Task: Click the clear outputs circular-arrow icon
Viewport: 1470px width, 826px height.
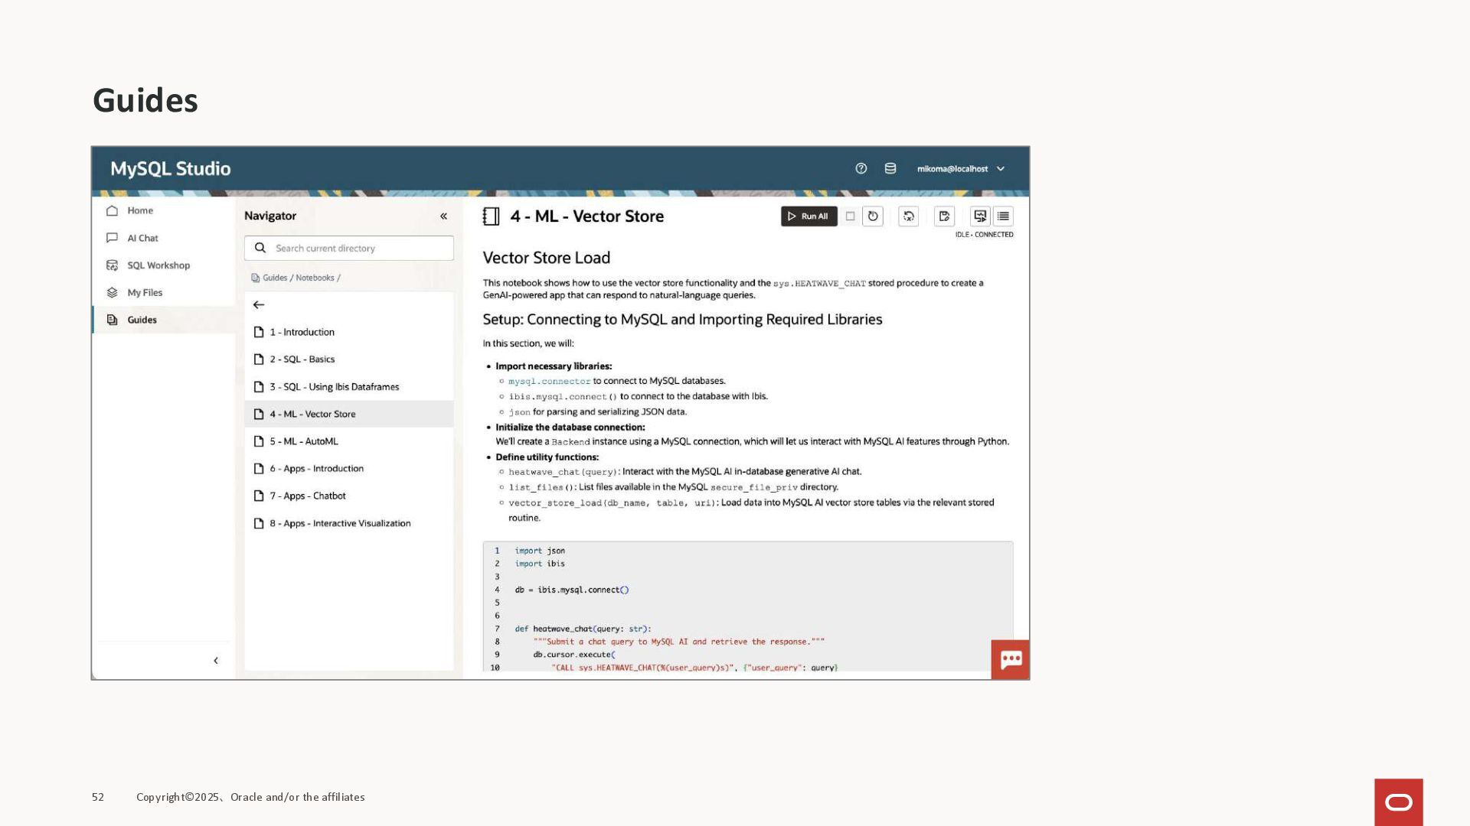Action: click(908, 216)
